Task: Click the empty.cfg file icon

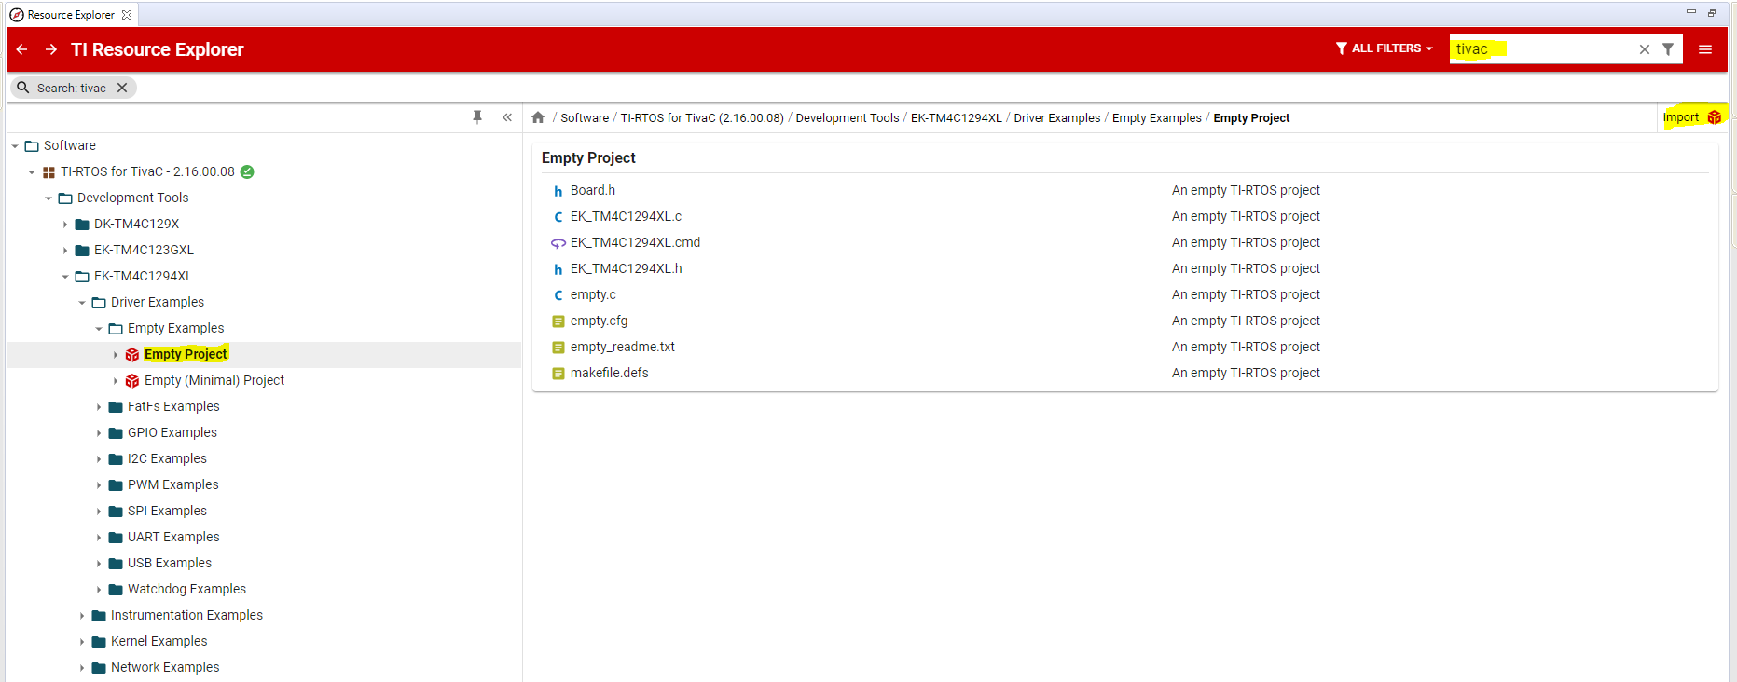Action: pyautogui.click(x=558, y=321)
